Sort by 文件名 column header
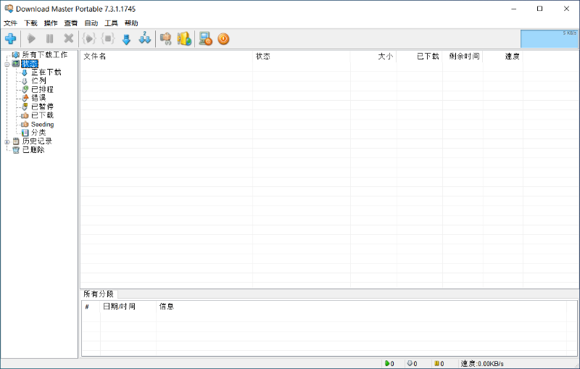 pyautogui.click(x=167, y=57)
